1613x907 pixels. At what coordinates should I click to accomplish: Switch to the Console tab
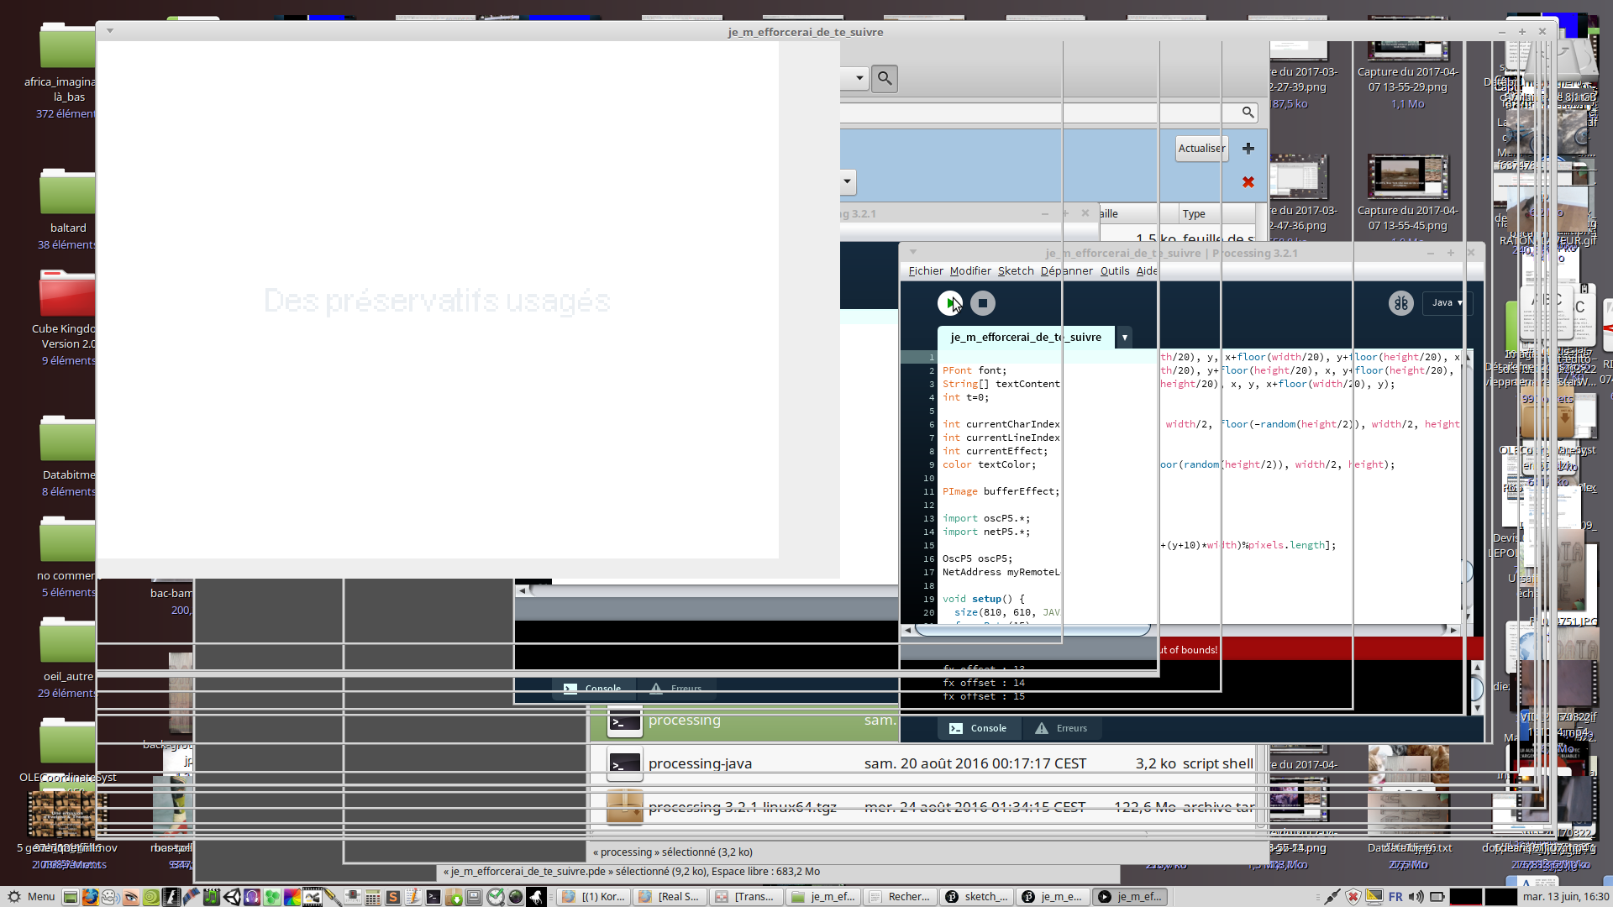978,728
